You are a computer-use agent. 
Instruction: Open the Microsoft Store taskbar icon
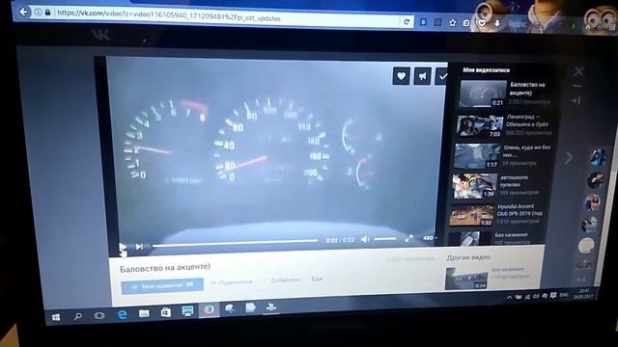(165, 312)
